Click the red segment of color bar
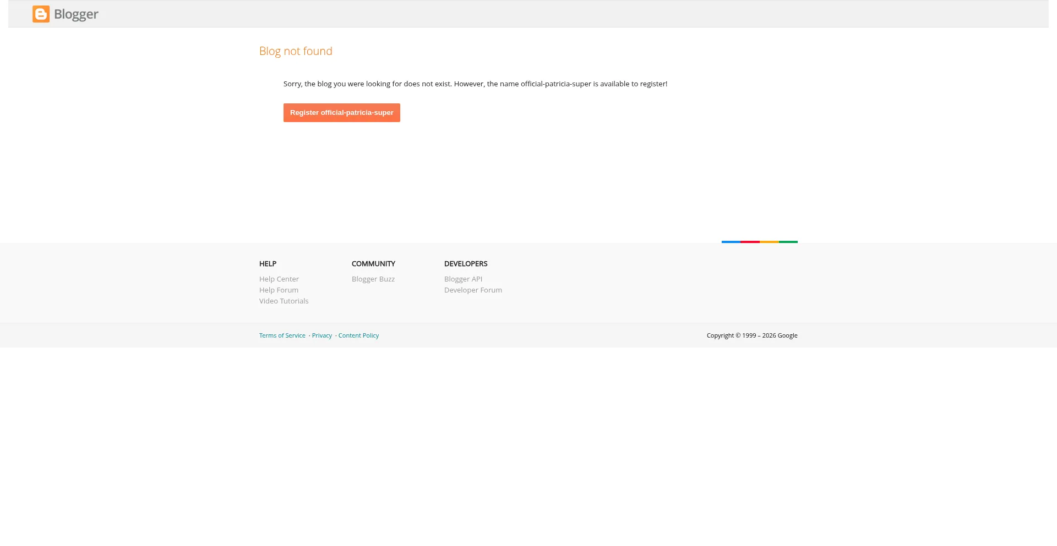The image size is (1057, 546). (750, 241)
